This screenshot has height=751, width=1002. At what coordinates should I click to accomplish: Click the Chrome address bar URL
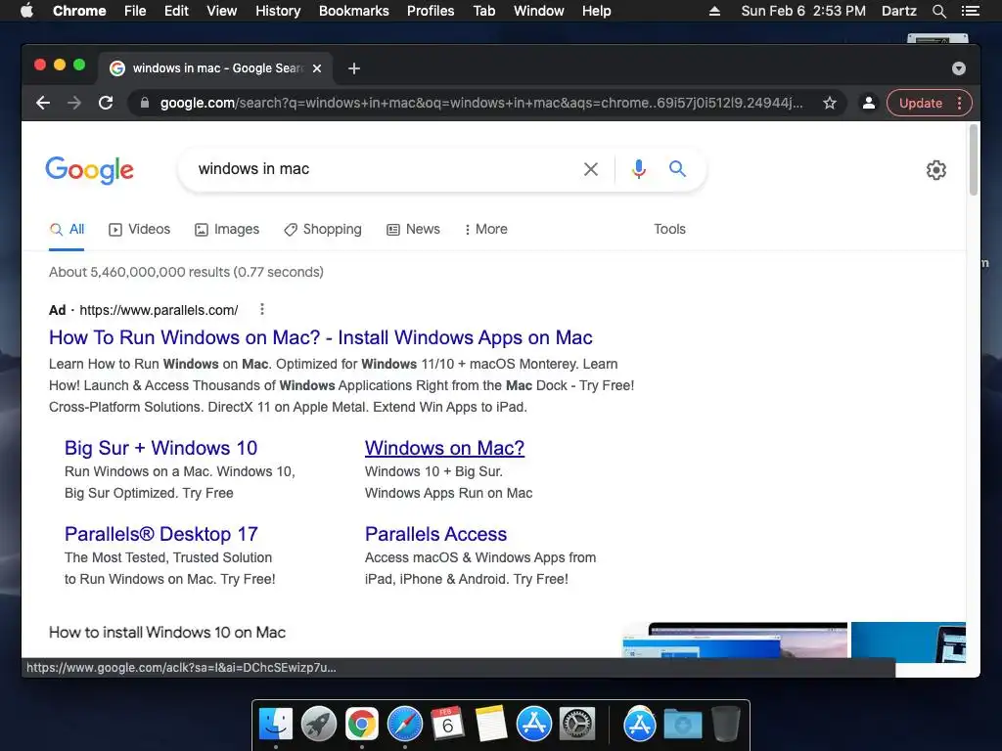[481, 103]
